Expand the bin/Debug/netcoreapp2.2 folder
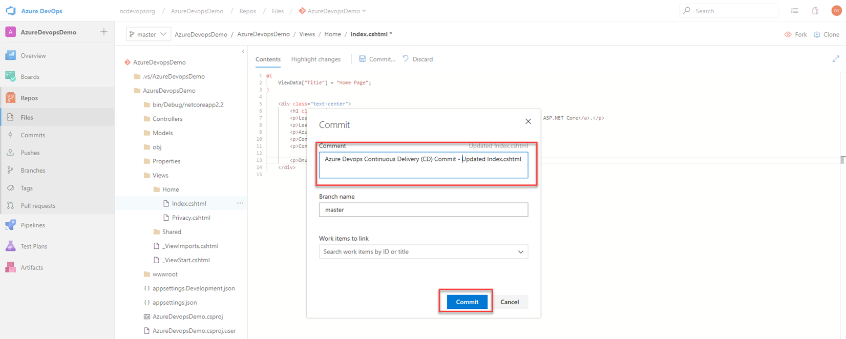This screenshot has width=846, height=339. pos(183,104)
